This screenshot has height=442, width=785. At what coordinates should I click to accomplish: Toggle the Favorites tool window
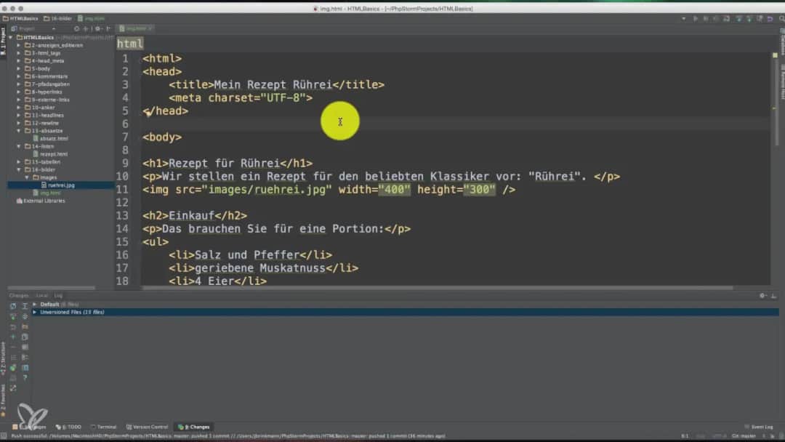coord(6,402)
